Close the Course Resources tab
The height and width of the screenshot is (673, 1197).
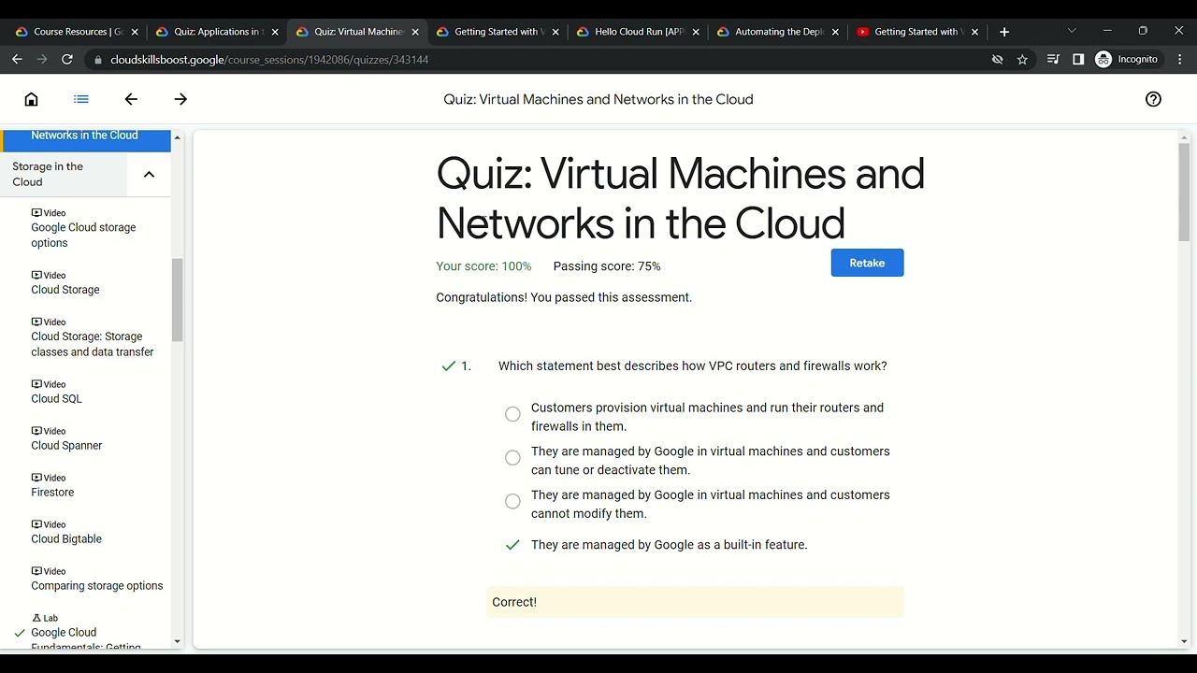click(135, 32)
